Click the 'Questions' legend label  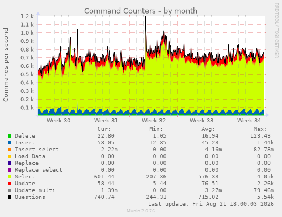pyautogui.click(x=30, y=197)
